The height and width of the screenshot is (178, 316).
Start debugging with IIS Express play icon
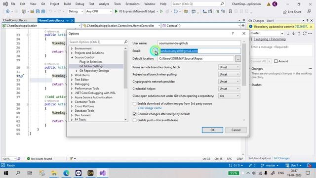[x=116, y=11]
